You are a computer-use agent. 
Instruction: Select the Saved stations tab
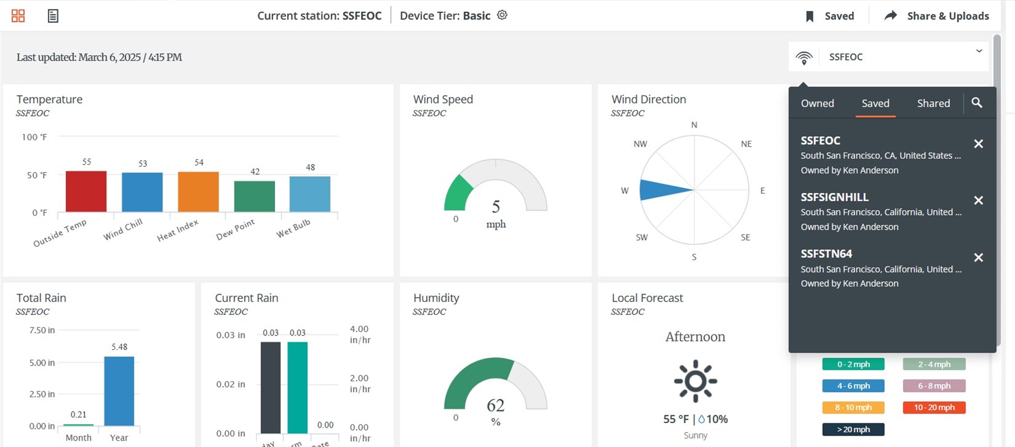875,104
